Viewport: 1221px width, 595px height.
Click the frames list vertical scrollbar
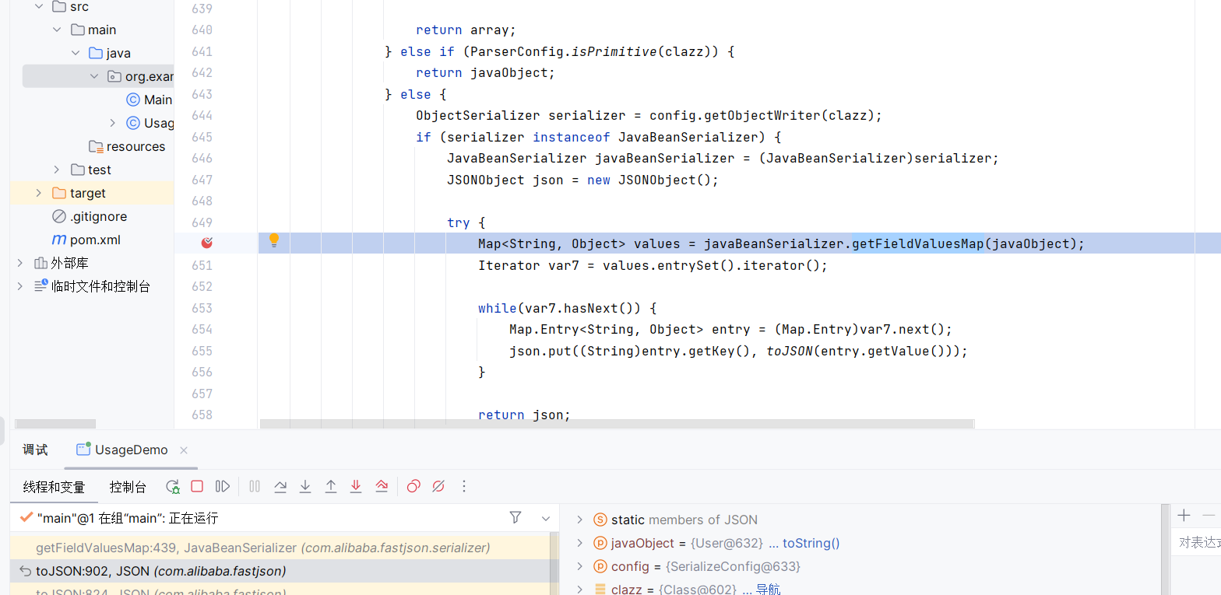pos(555,563)
